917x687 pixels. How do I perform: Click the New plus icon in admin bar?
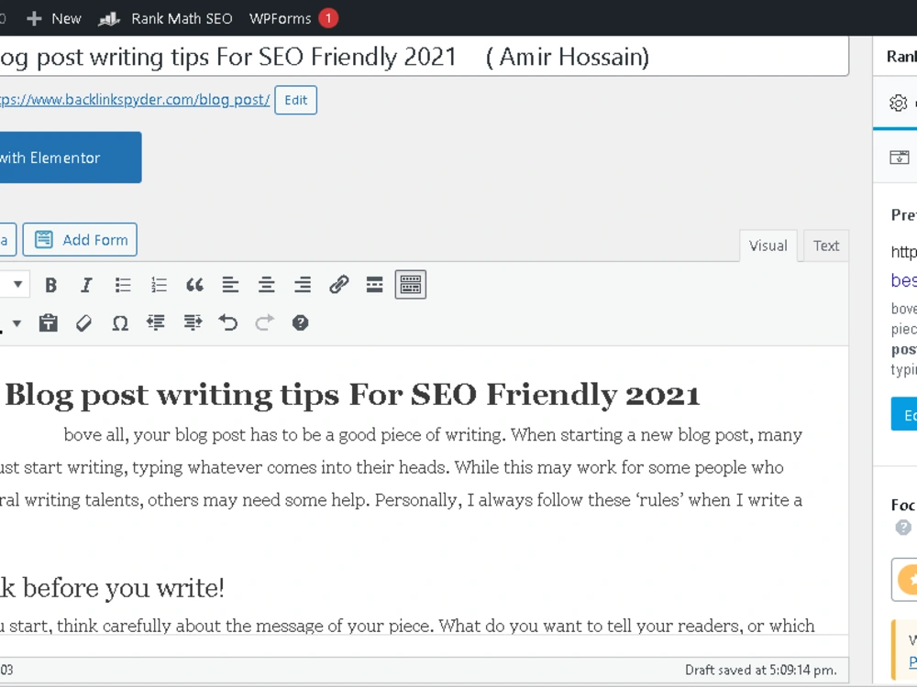click(x=34, y=18)
